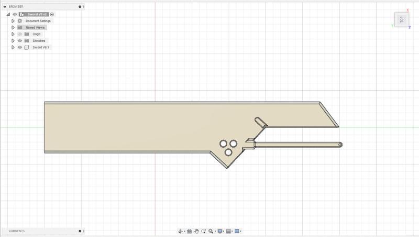Click the BROWSER panel title
The image size is (419, 237).
[16, 7]
